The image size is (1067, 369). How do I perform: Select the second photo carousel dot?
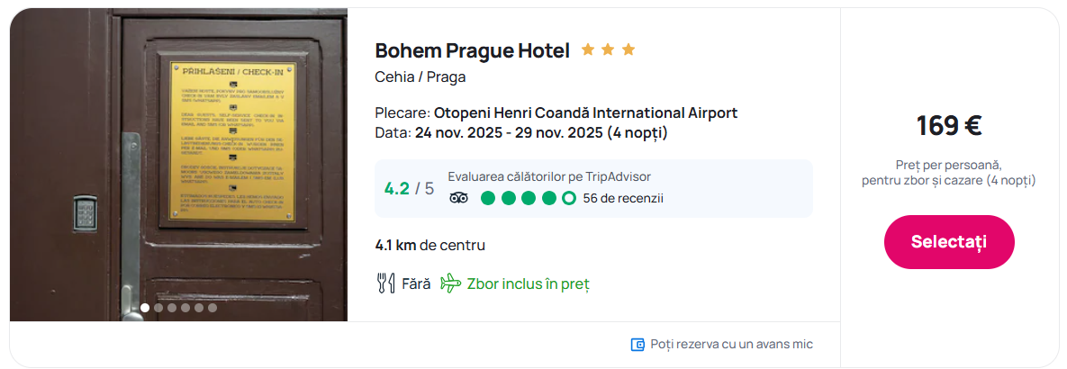tap(158, 308)
